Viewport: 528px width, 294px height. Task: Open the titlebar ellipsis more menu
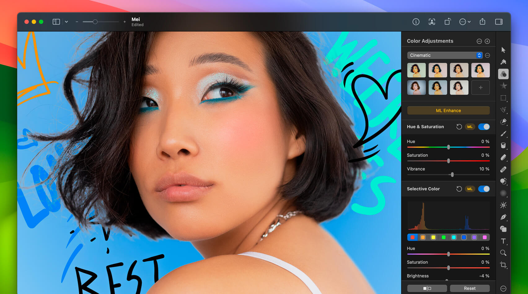[x=465, y=22]
